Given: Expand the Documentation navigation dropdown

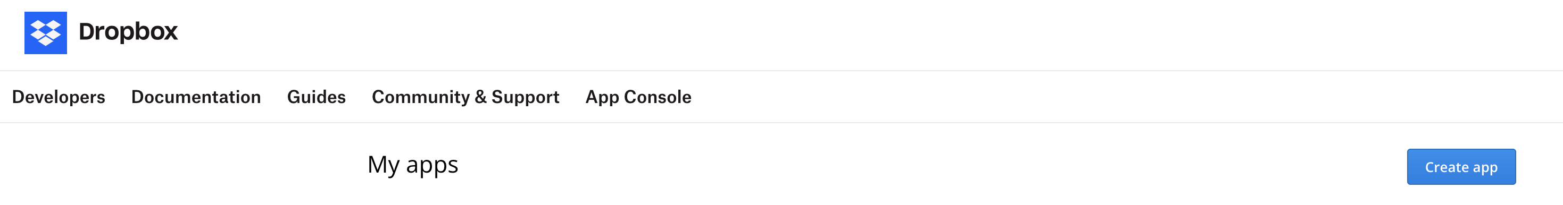Looking at the screenshot, I should point(196,97).
